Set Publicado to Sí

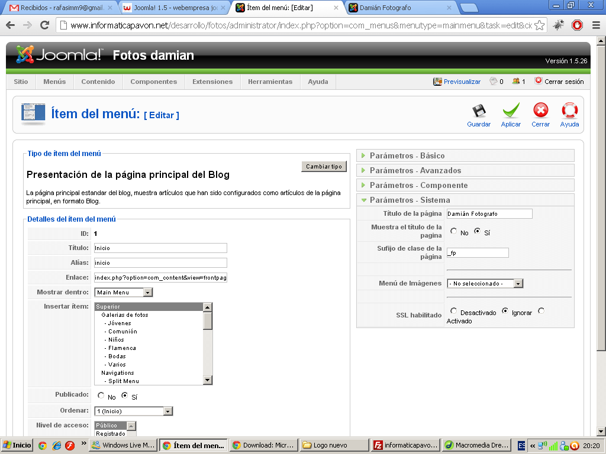point(124,395)
